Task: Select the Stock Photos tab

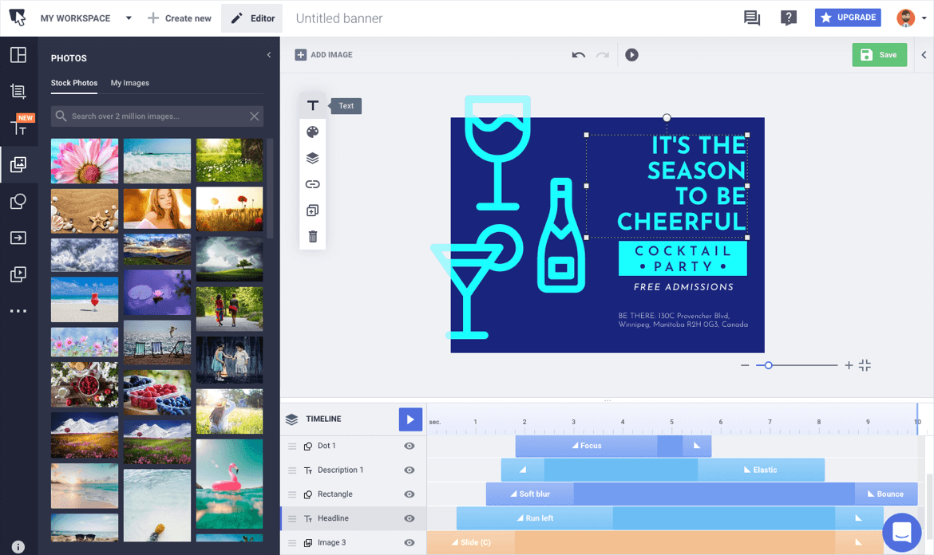Action: [x=73, y=82]
